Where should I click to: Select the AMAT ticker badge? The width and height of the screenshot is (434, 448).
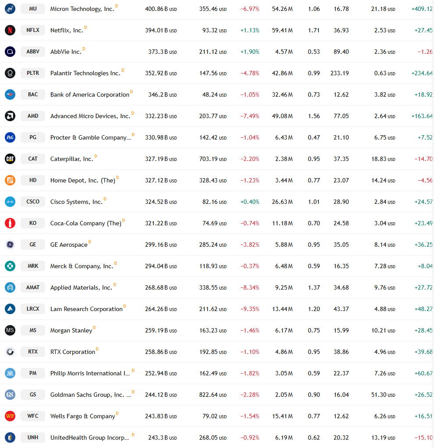point(33,287)
